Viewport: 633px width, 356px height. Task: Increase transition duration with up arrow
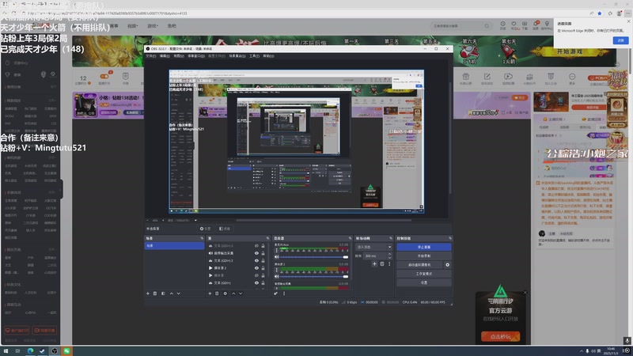click(x=389, y=254)
